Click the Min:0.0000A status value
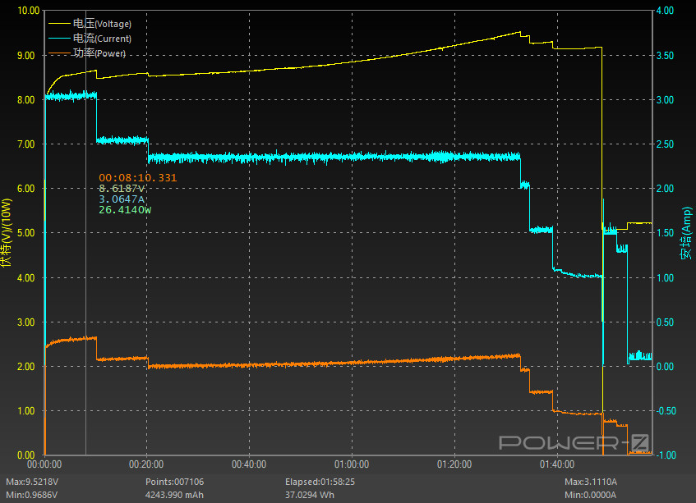The image size is (696, 503). click(x=590, y=495)
